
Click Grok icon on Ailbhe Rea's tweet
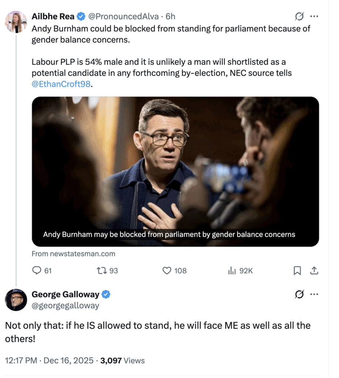[299, 17]
